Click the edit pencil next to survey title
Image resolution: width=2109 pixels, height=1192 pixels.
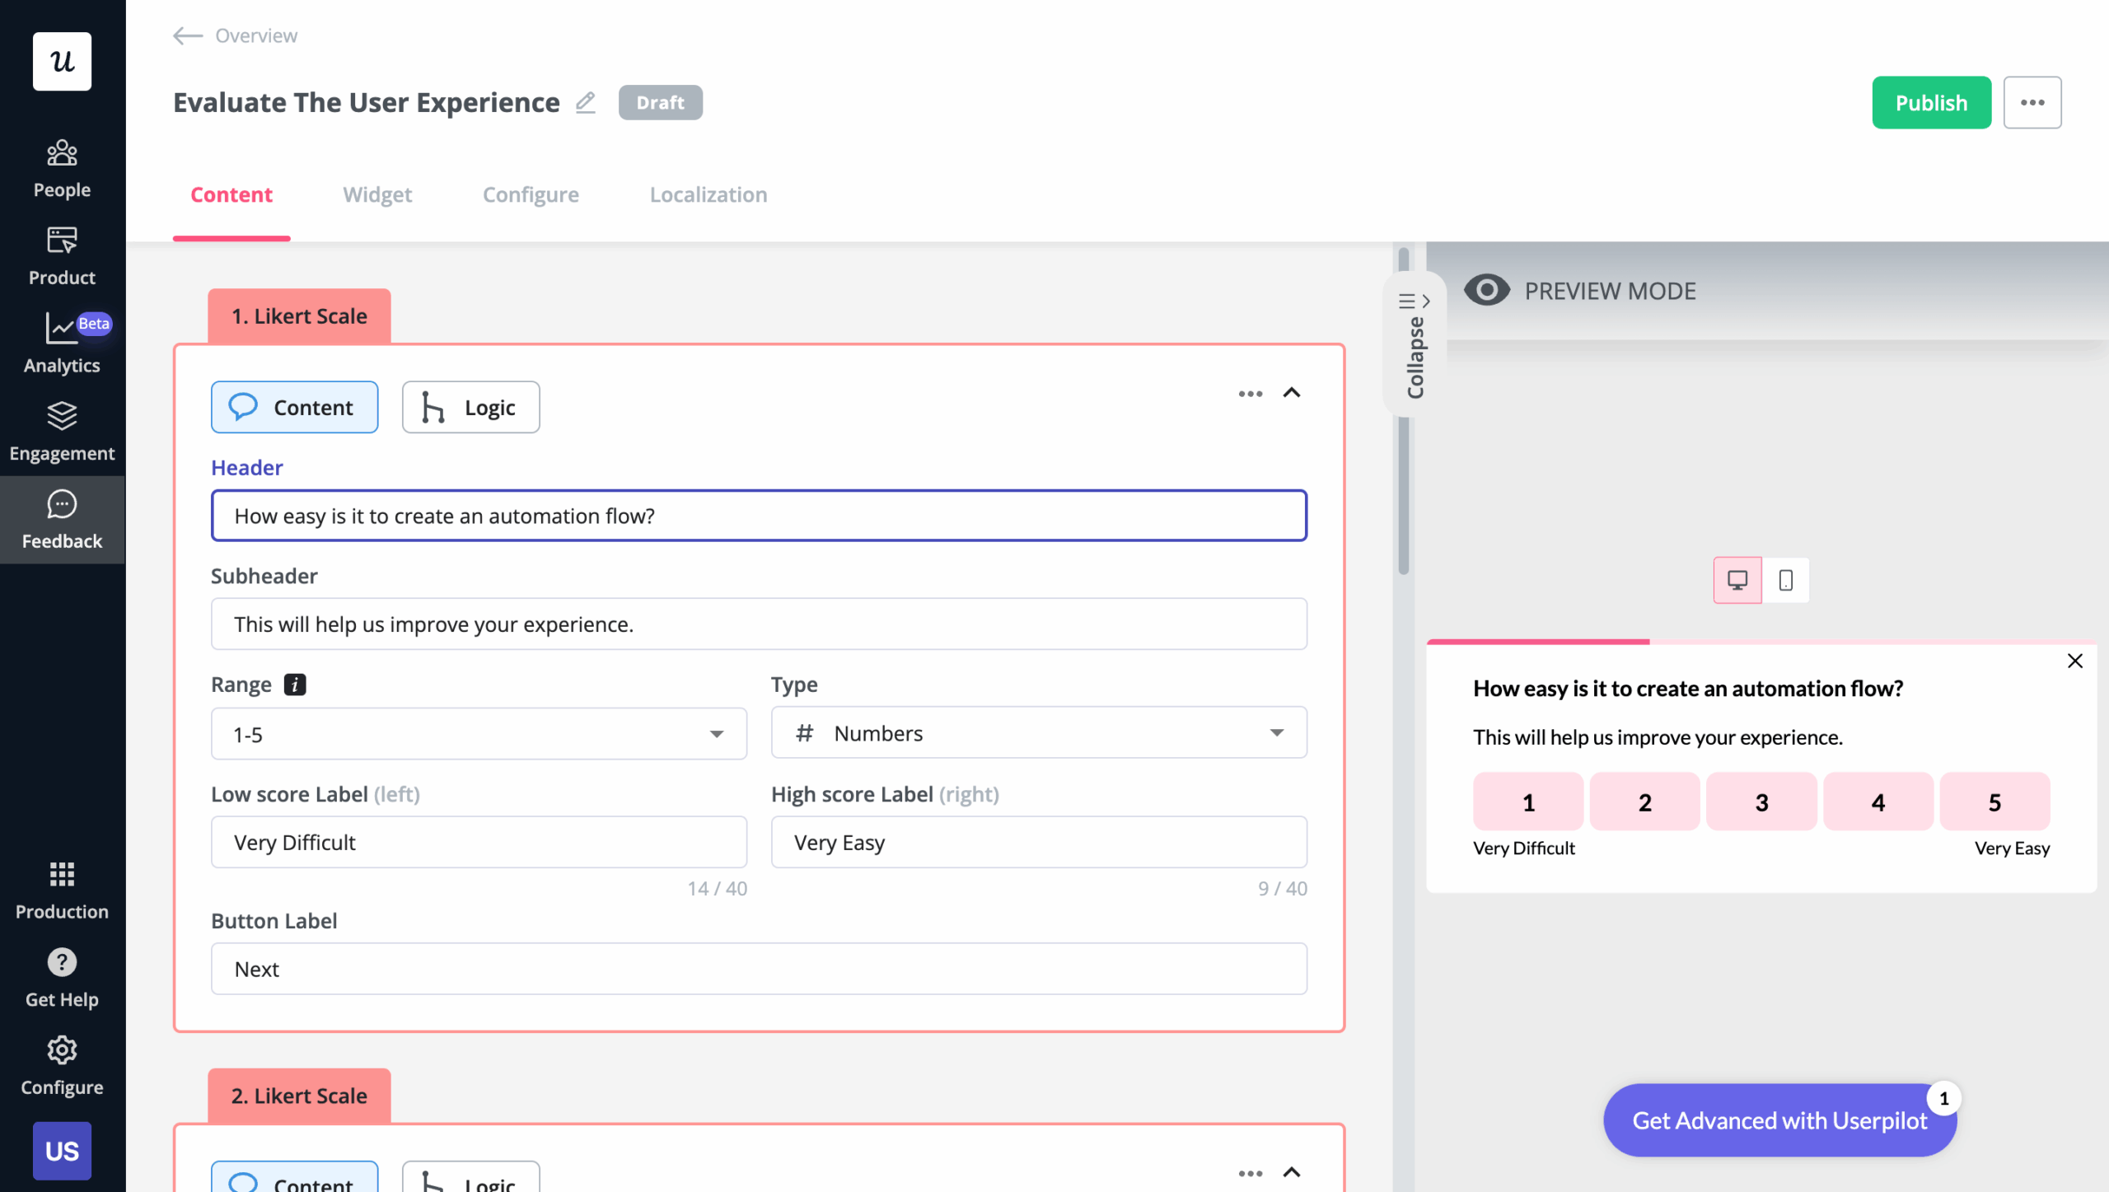point(585,102)
